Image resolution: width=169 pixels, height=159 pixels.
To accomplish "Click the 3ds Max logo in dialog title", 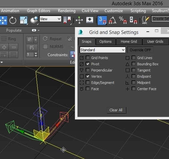I will (81, 32).
